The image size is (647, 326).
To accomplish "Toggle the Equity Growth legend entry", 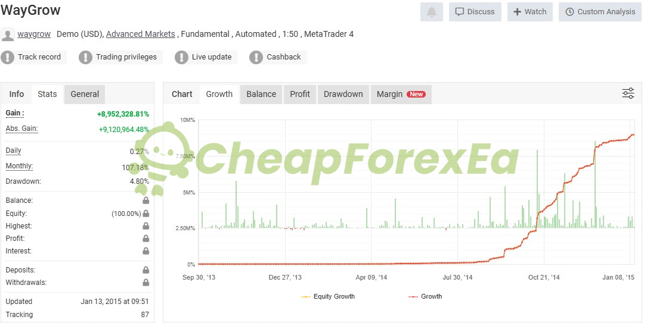I will (x=328, y=296).
